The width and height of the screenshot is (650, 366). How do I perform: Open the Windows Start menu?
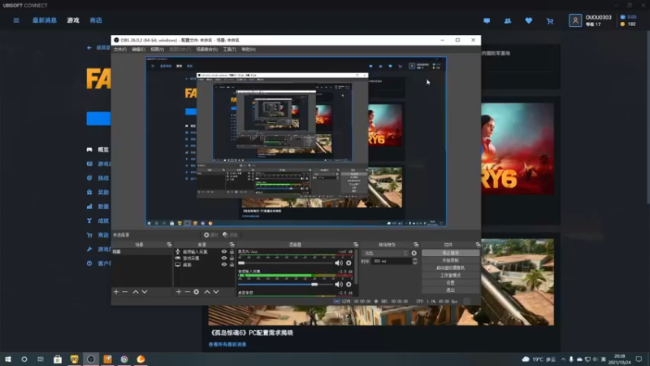(8, 359)
